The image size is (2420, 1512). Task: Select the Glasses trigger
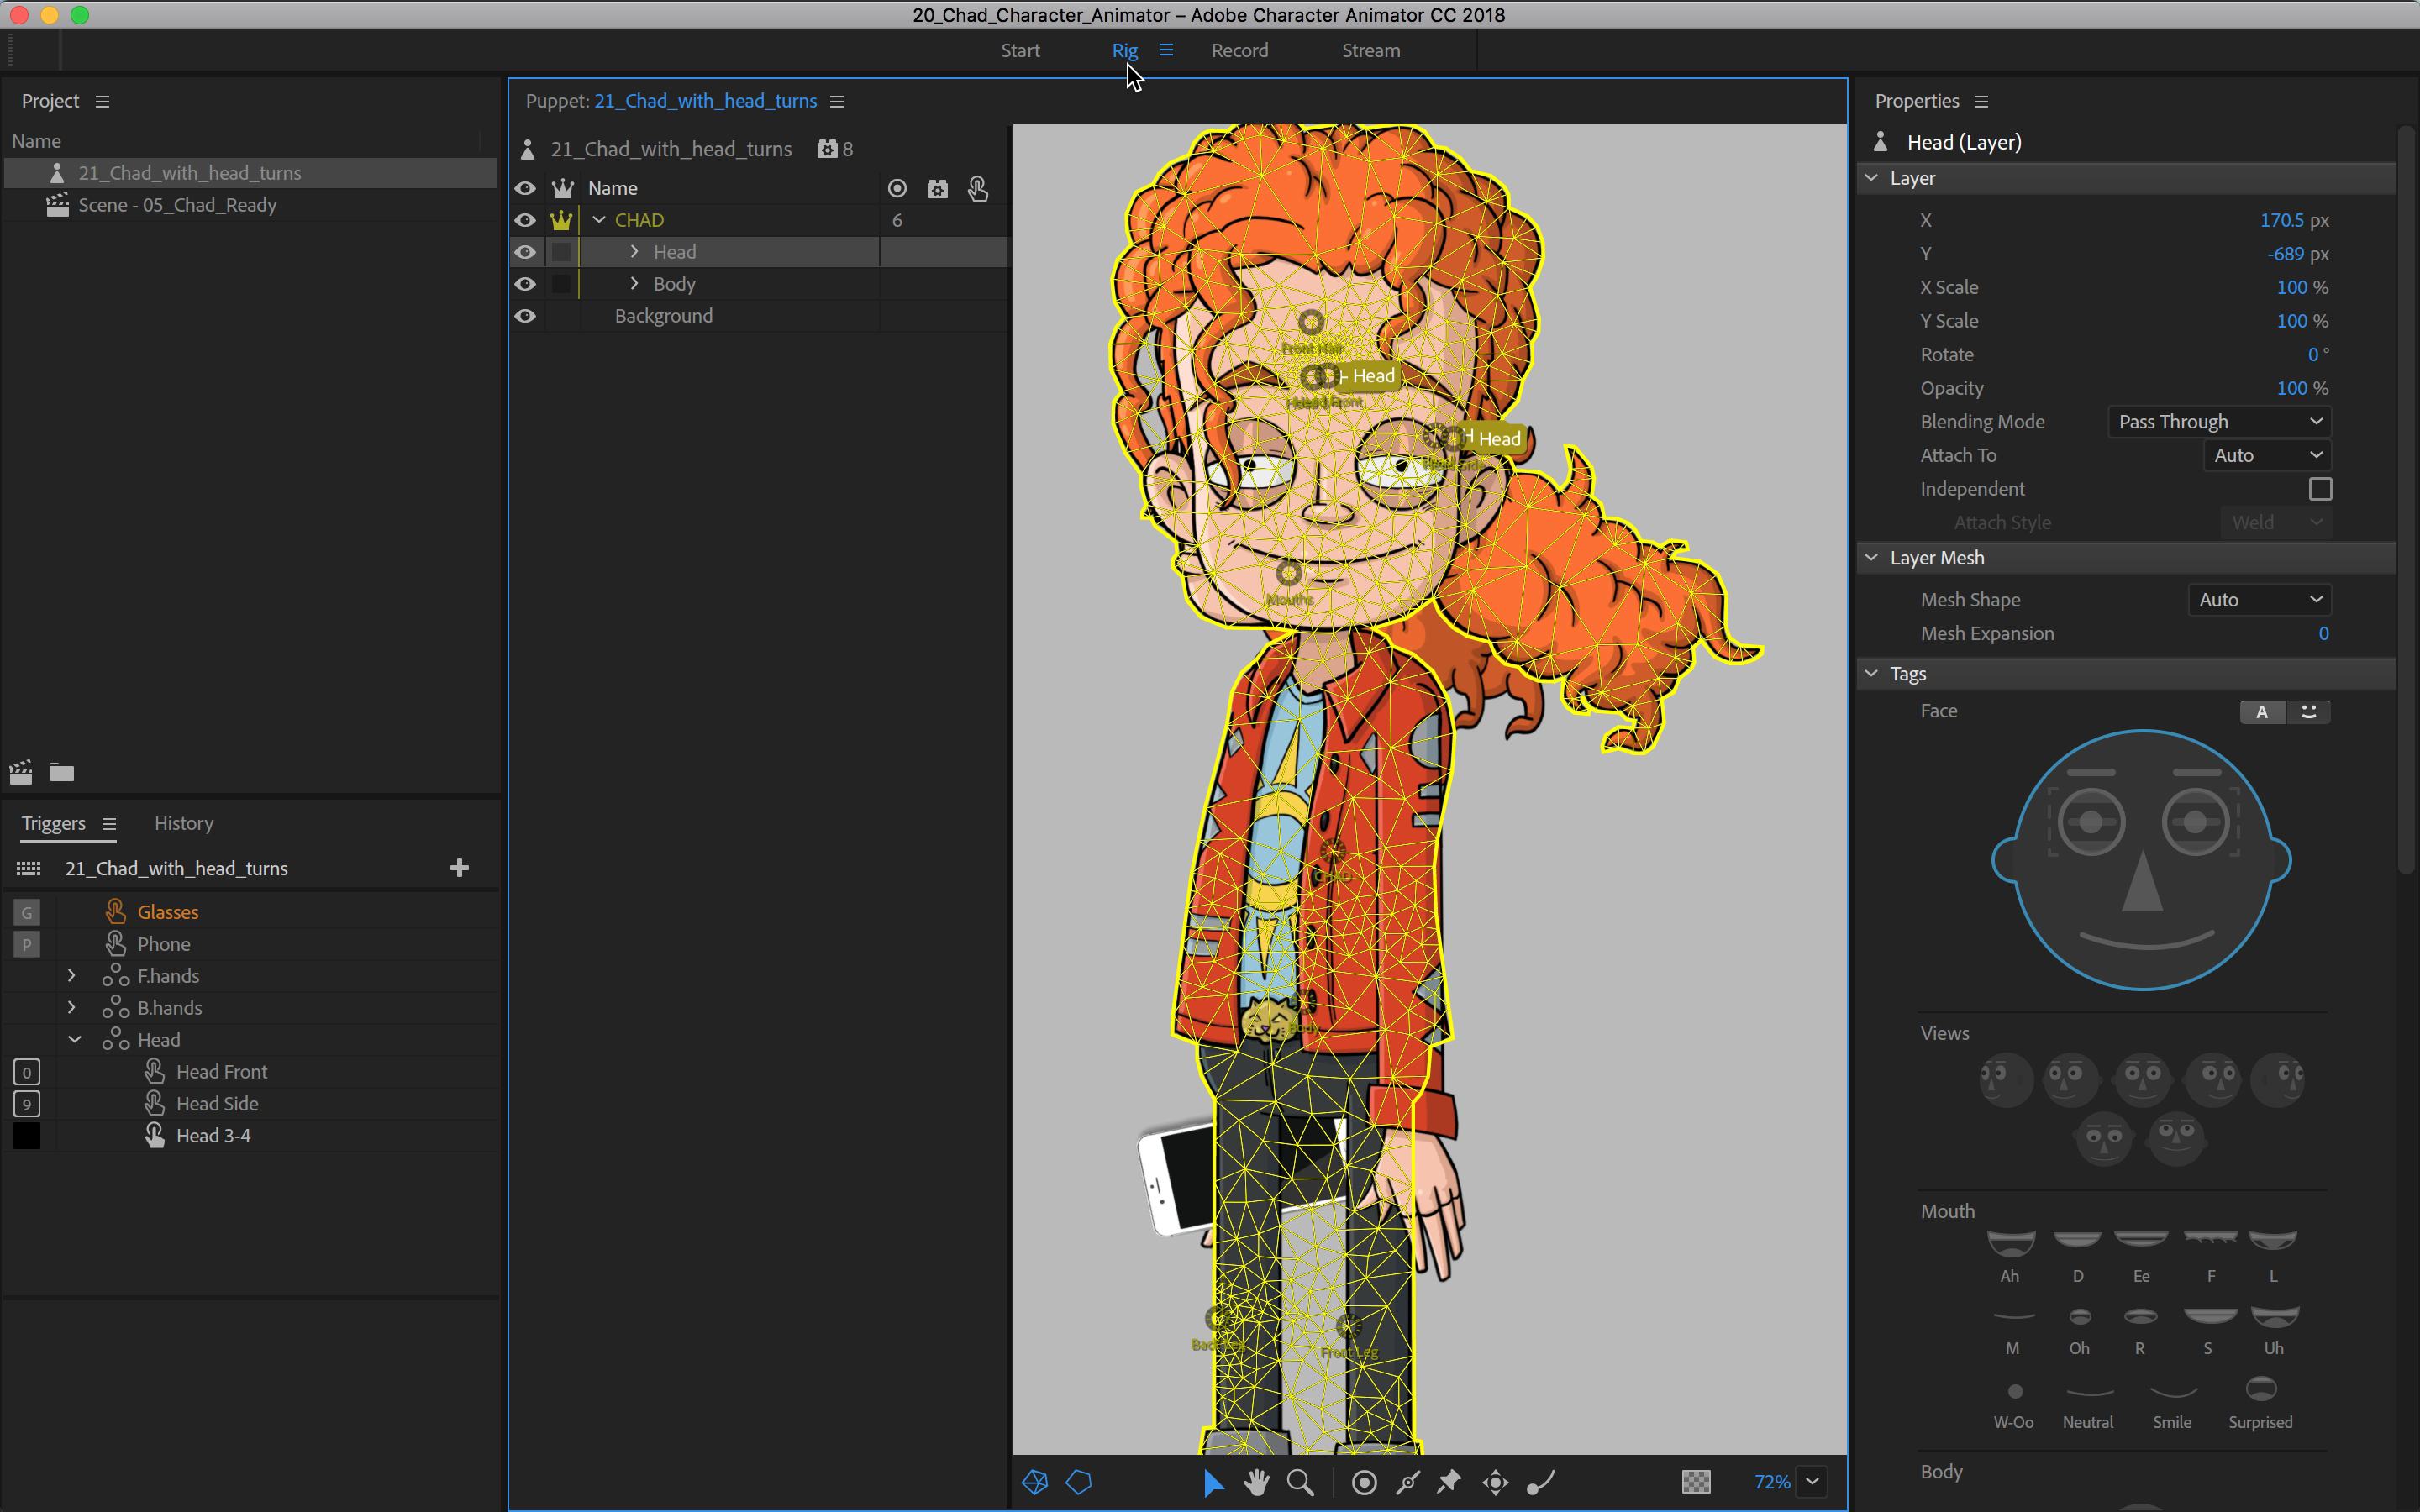[x=168, y=912]
